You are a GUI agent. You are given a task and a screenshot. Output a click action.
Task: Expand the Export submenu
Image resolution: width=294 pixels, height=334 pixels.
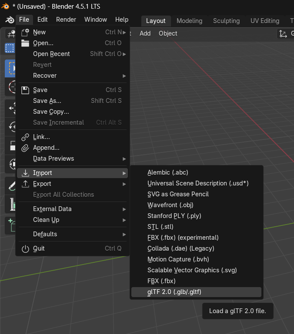coord(73,184)
